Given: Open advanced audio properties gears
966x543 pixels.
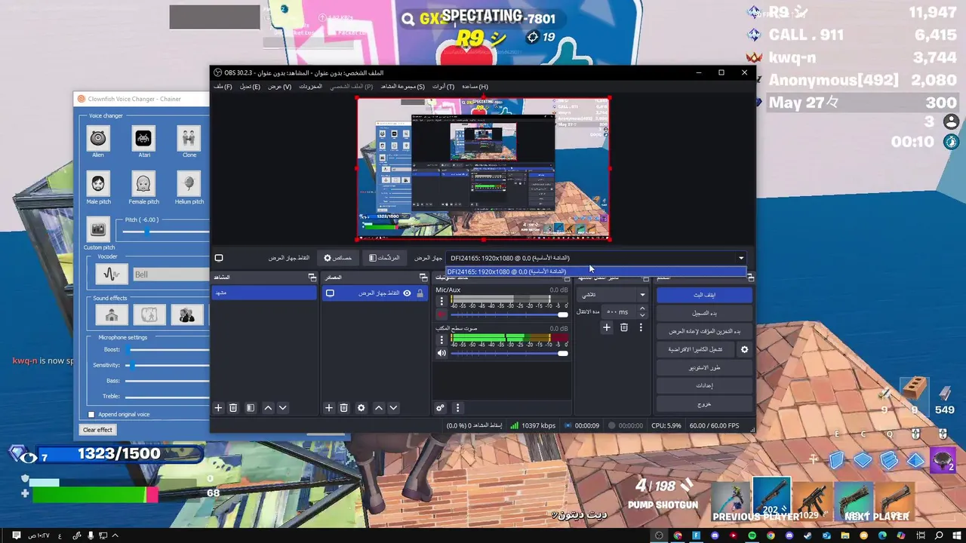Looking at the screenshot, I should pyautogui.click(x=440, y=408).
